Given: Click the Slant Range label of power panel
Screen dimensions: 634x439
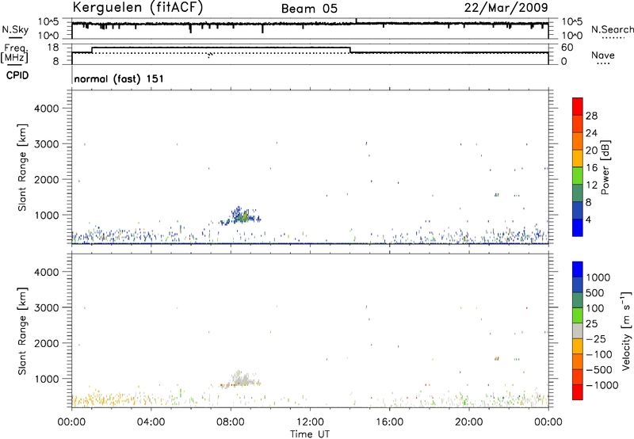Looking at the screenshot, I should (x=22, y=167).
